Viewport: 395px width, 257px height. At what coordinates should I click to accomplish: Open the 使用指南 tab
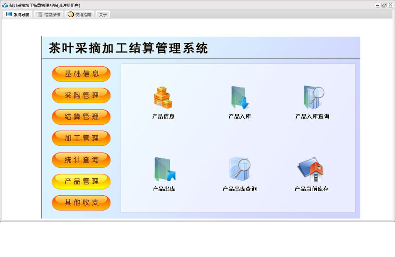tap(80, 15)
